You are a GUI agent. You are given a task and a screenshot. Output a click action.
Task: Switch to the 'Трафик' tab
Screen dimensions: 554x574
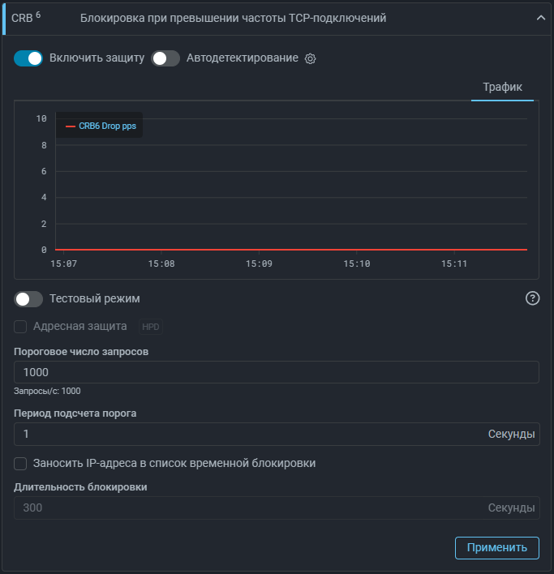tap(502, 87)
